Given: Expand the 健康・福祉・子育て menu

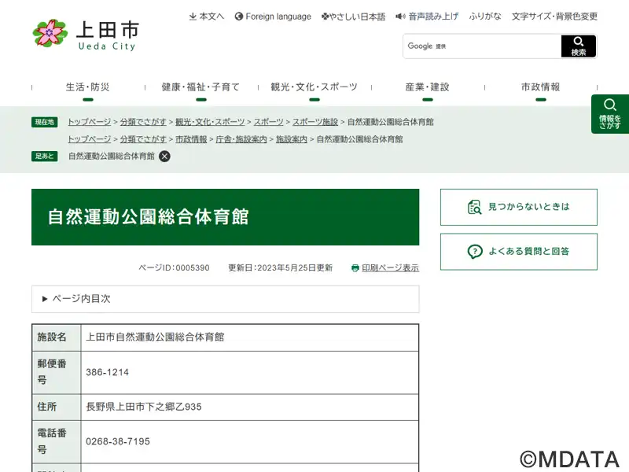Looking at the screenshot, I should pyautogui.click(x=200, y=88).
